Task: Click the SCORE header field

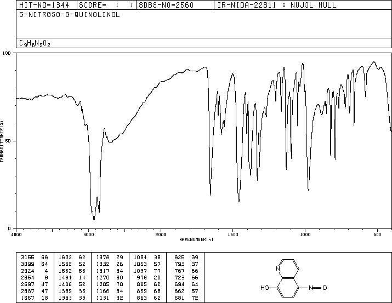Action: [106, 5]
